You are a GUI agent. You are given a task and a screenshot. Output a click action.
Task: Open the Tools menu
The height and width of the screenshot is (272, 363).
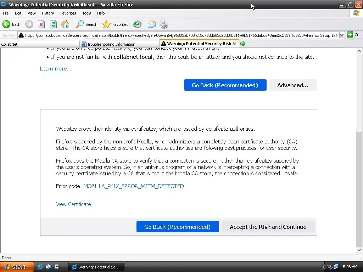click(x=86, y=13)
